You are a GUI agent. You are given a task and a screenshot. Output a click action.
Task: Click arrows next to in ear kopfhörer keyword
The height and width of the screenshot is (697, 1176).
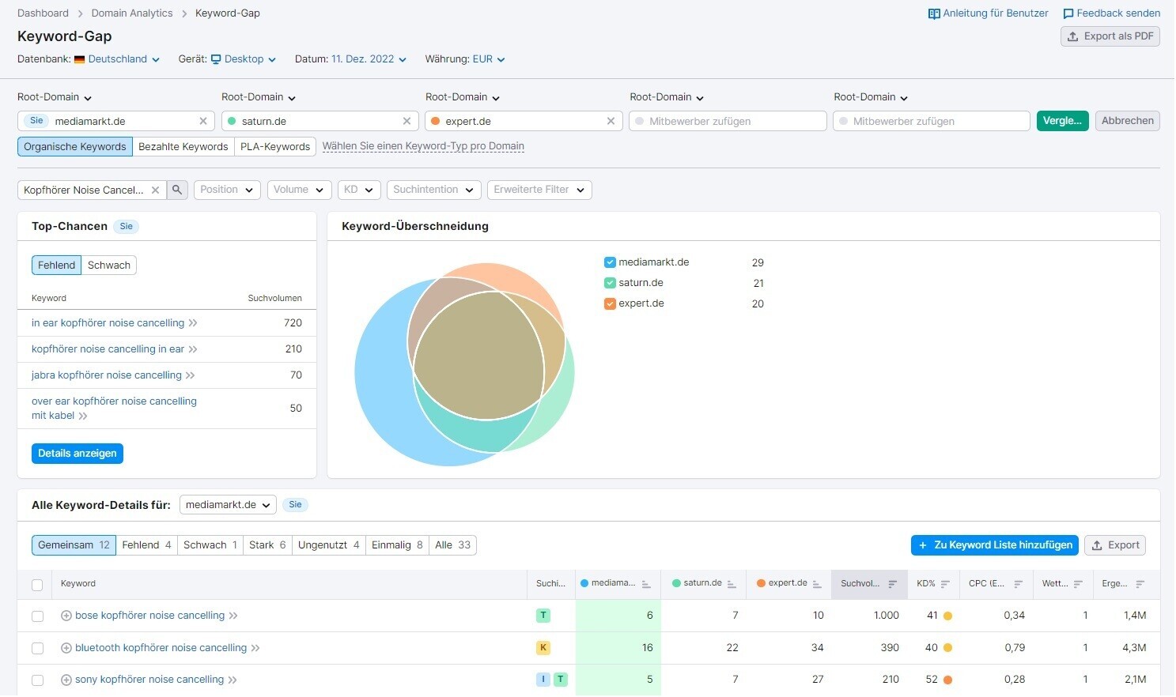click(x=193, y=323)
